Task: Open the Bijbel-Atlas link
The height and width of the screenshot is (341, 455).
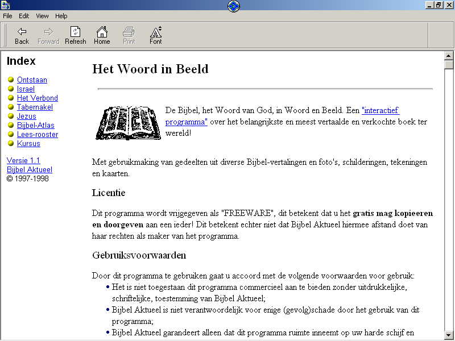Action: pyautogui.click(x=36, y=125)
